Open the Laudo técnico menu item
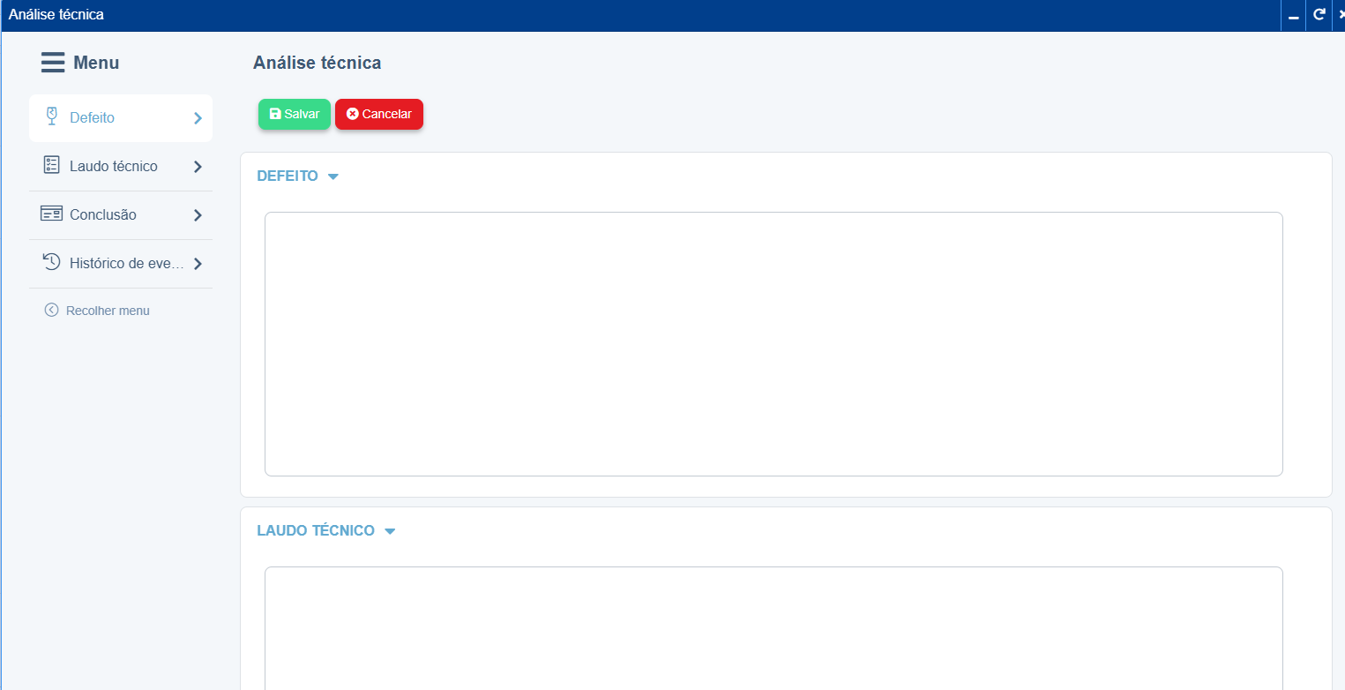 (114, 166)
